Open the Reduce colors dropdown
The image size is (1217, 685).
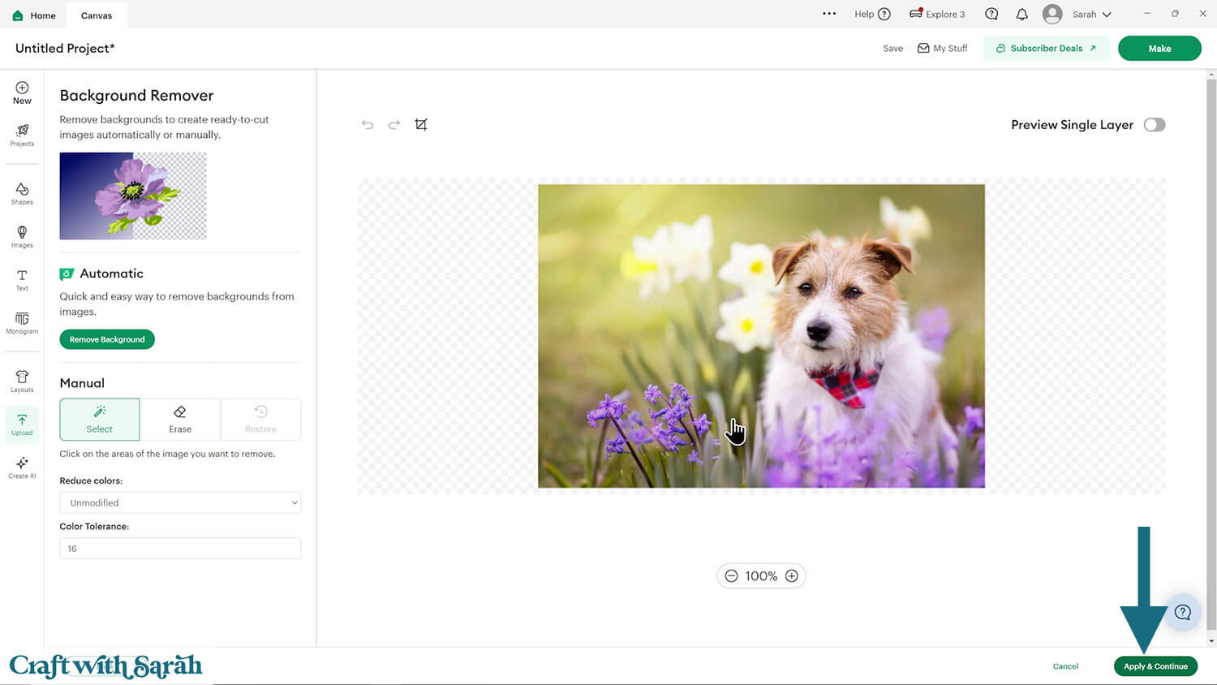pyautogui.click(x=180, y=503)
